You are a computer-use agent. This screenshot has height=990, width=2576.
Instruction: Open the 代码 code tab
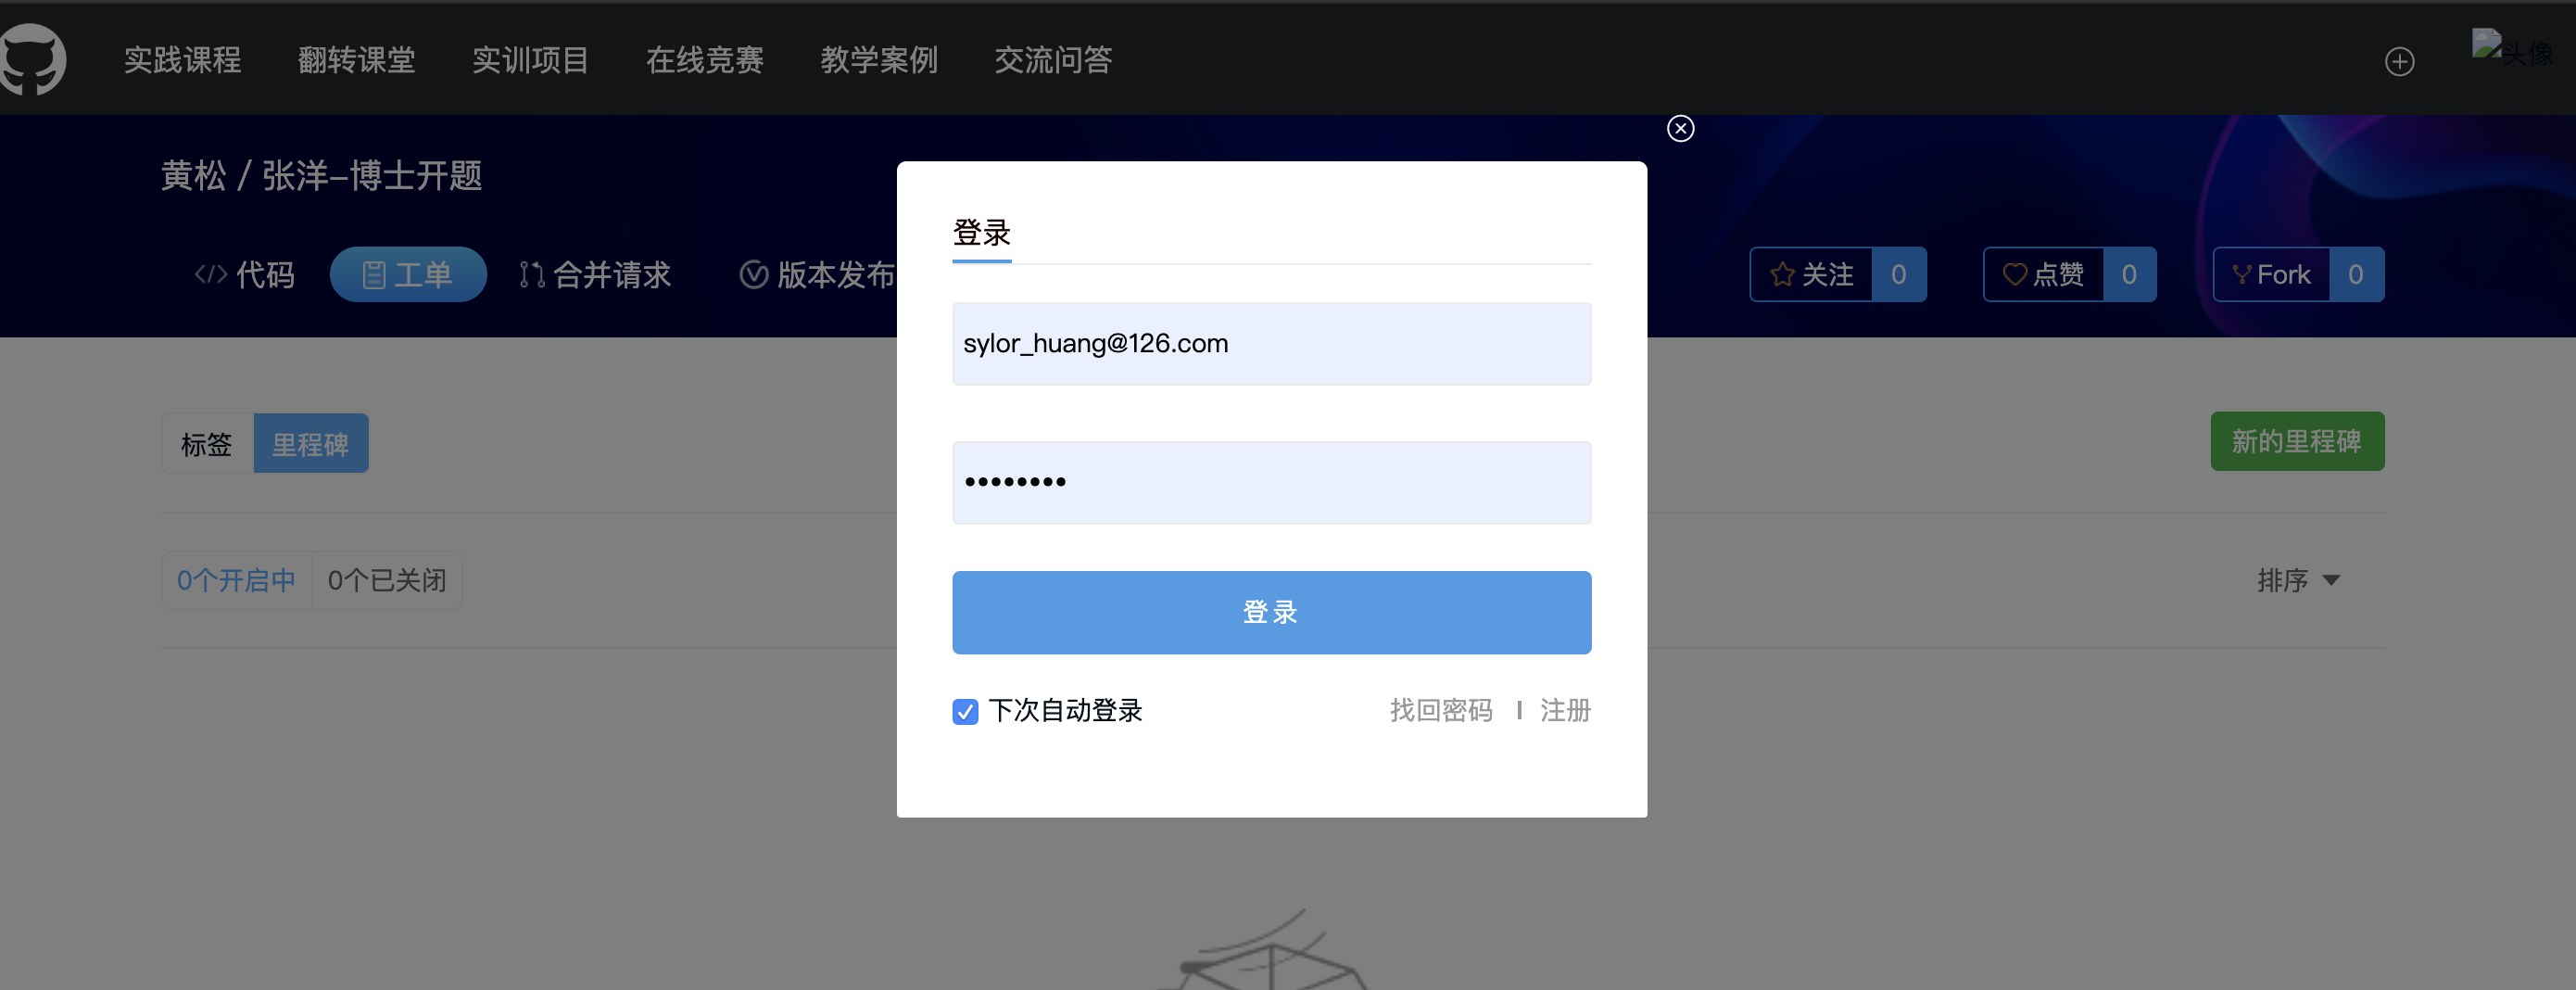(244, 274)
